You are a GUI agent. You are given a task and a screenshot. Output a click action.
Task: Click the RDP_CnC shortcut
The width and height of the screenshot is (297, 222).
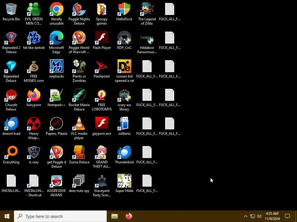(x=124, y=40)
